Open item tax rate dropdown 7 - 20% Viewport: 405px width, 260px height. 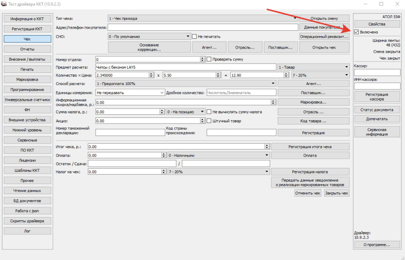point(320,75)
